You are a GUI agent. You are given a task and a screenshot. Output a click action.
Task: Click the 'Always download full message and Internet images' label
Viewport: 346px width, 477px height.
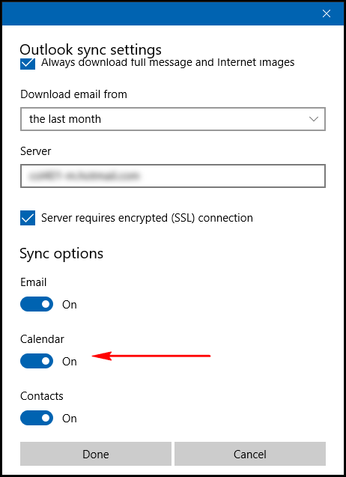coord(168,62)
